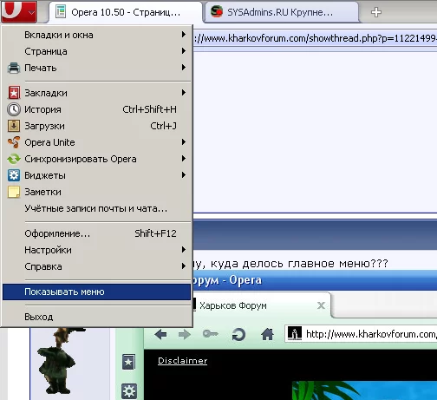
Task: Click the Back arrow in embedded Opera screenshot
Action: (x=160, y=335)
